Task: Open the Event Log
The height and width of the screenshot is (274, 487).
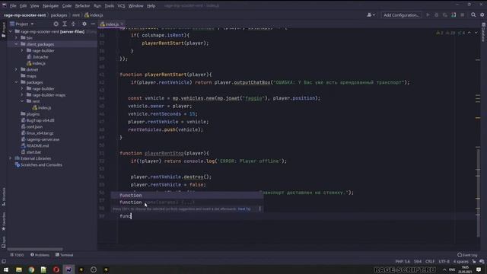Action: (467, 255)
